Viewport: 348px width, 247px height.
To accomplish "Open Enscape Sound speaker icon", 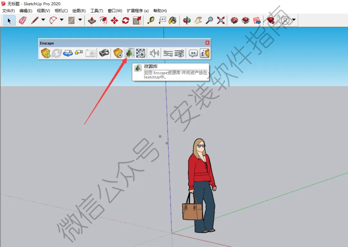I will click(154, 53).
